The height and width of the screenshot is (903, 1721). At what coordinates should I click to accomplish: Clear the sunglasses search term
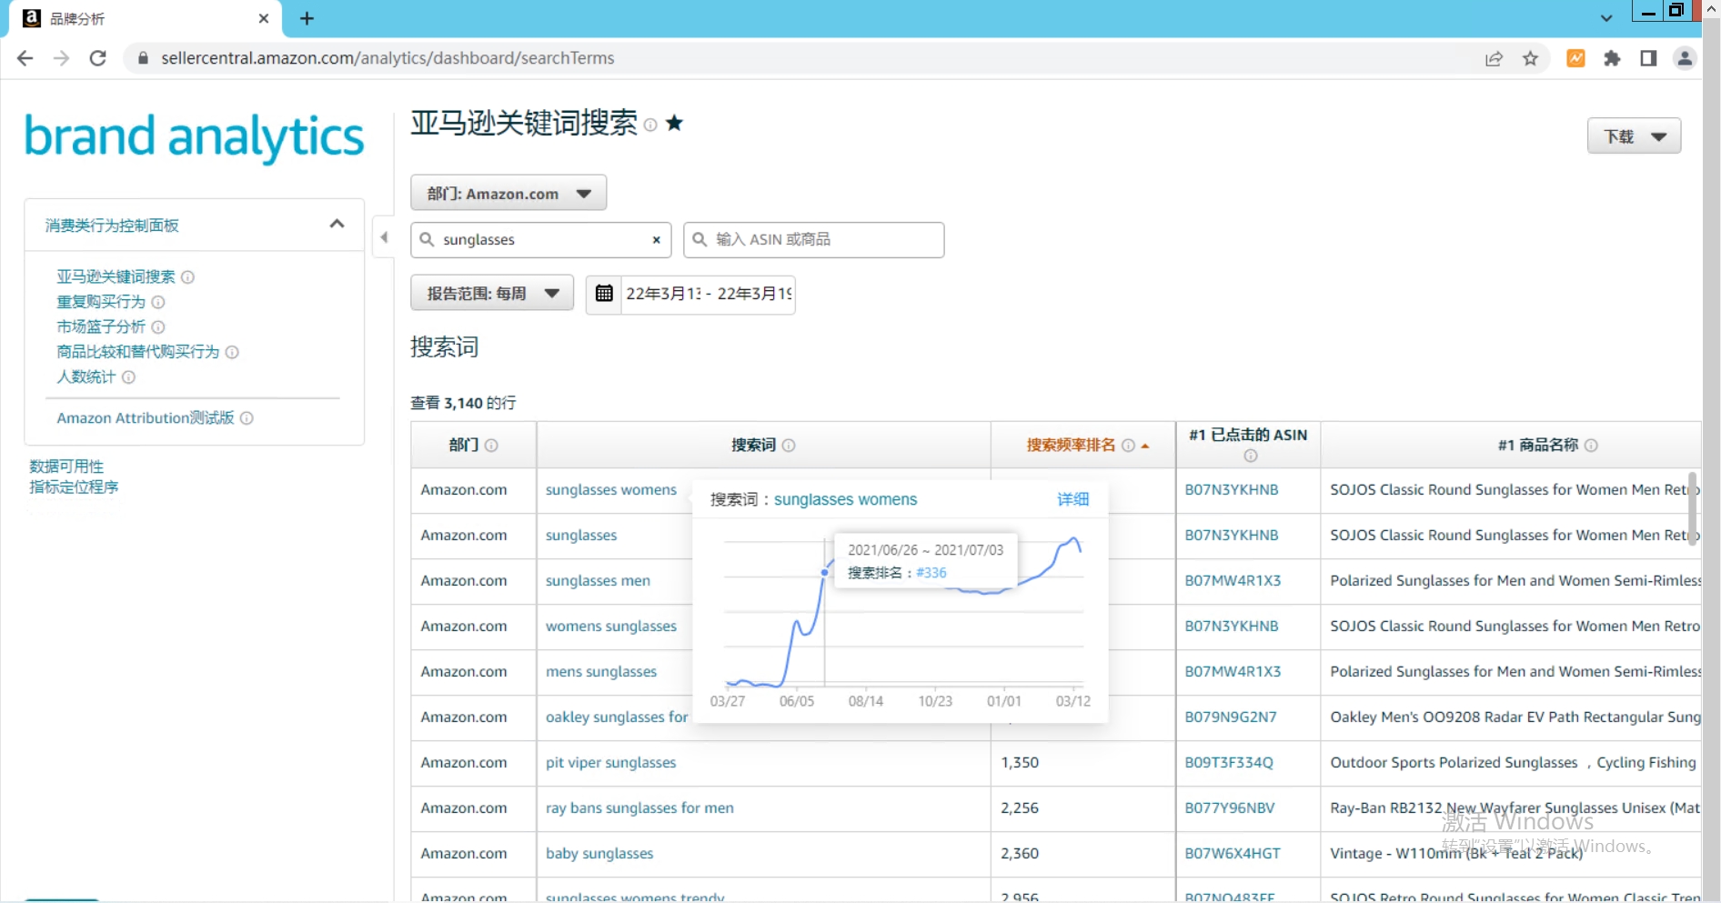(x=656, y=240)
